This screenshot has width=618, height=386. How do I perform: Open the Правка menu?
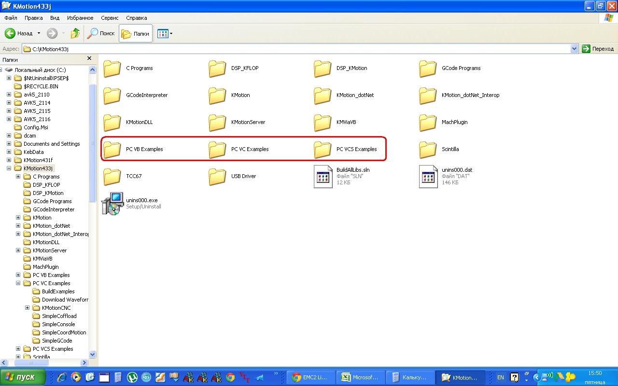tap(34, 18)
